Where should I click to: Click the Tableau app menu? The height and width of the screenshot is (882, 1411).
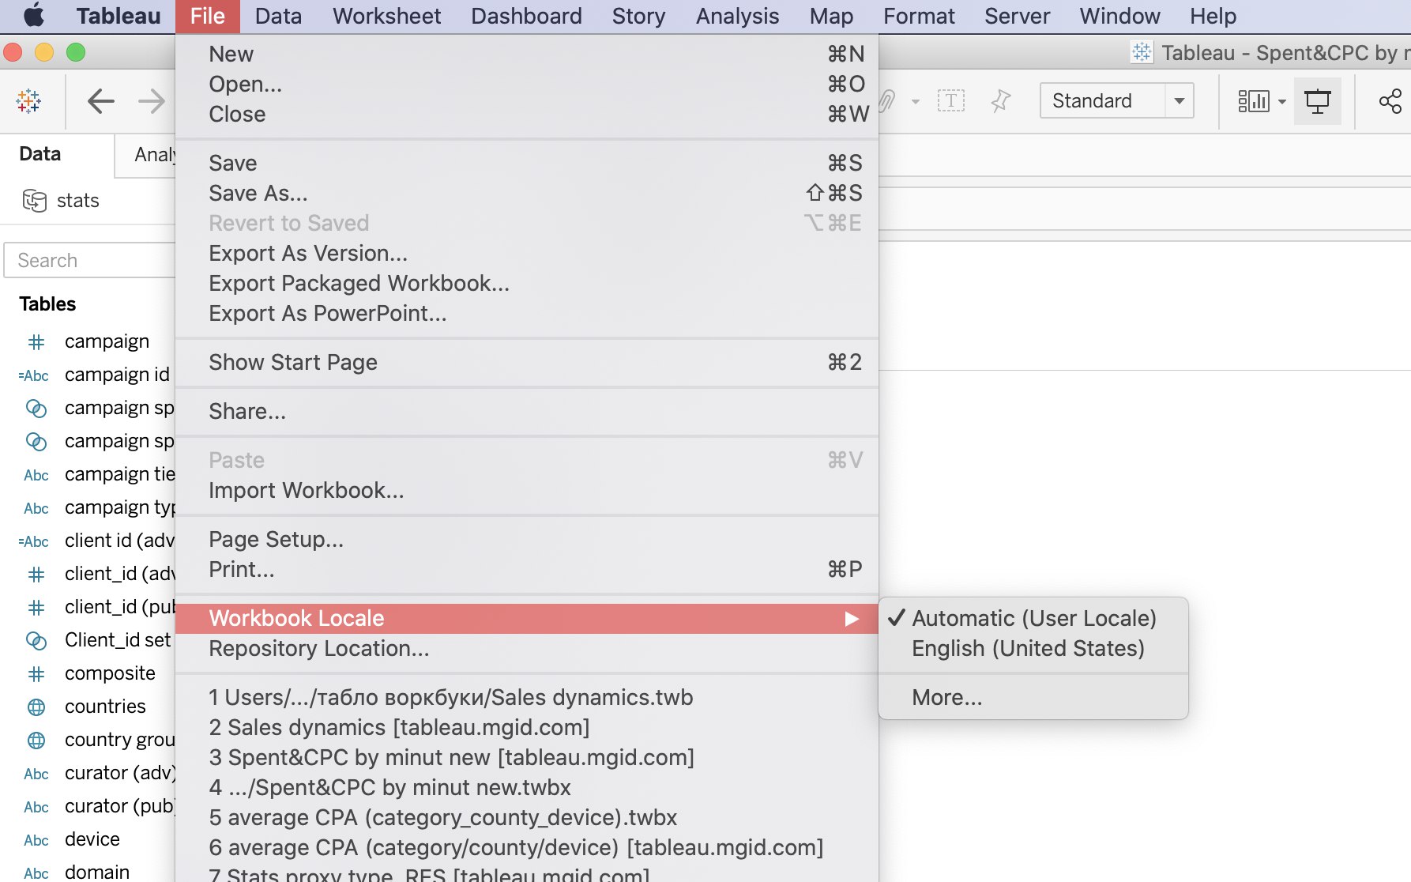point(118,16)
